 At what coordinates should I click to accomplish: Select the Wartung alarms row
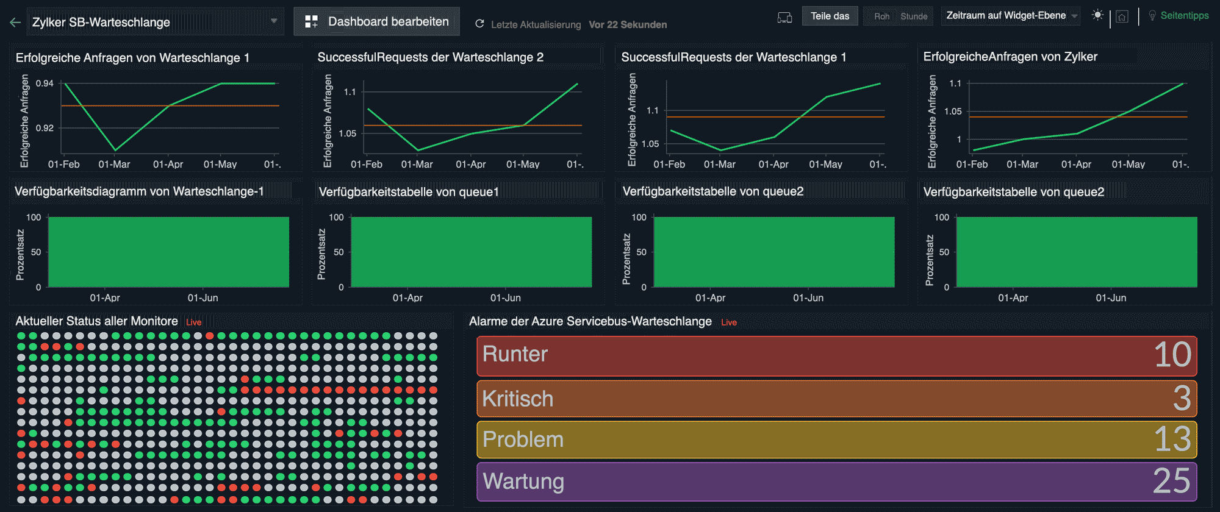[836, 482]
